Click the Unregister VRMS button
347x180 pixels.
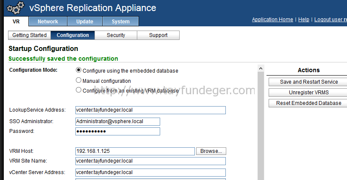(309, 93)
